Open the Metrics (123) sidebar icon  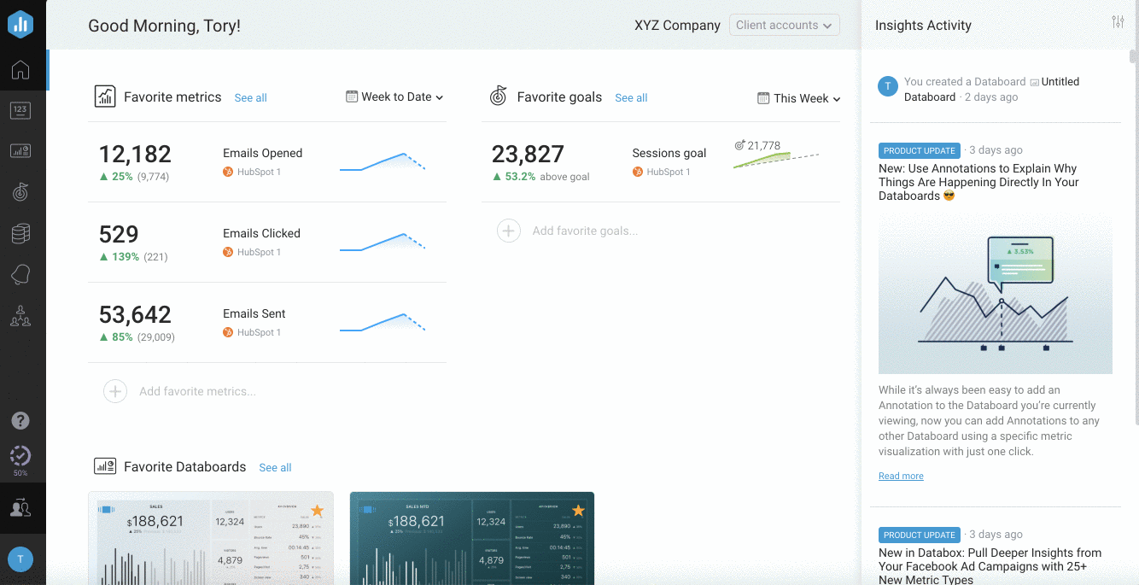(20, 110)
